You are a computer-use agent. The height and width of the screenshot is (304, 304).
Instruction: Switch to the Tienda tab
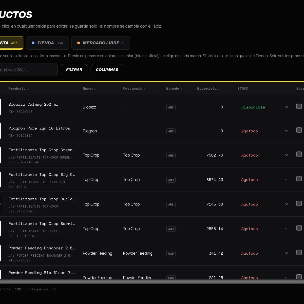(47, 43)
